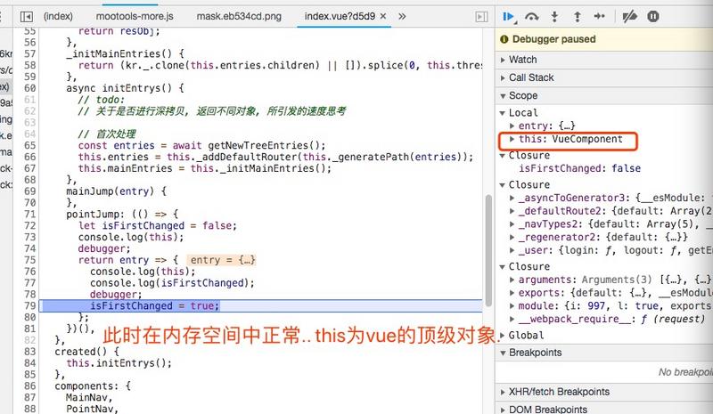This screenshot has height=414, width=713.
Task: Expand the arguments variable
Action: [x=512, y=280]
